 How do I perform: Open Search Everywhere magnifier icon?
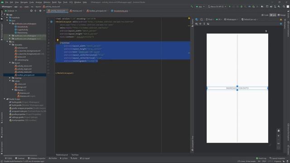coord(284,6)
